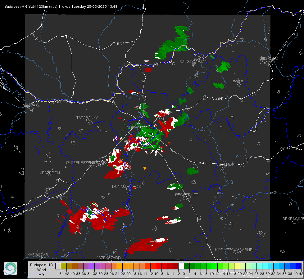
Task: Click the Budapest-HR Wind m/s legend label
Action: click(x=42, y=270)
